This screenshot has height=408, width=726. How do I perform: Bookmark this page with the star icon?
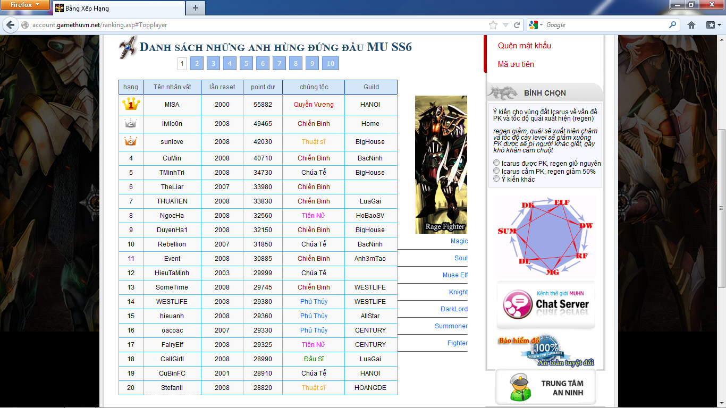pos(493,25)
